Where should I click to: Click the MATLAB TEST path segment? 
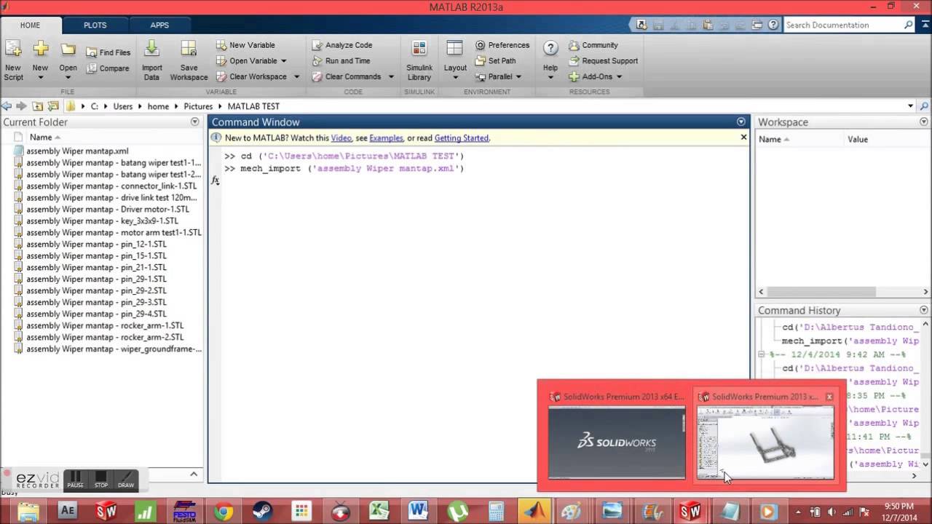pos(253,106)
